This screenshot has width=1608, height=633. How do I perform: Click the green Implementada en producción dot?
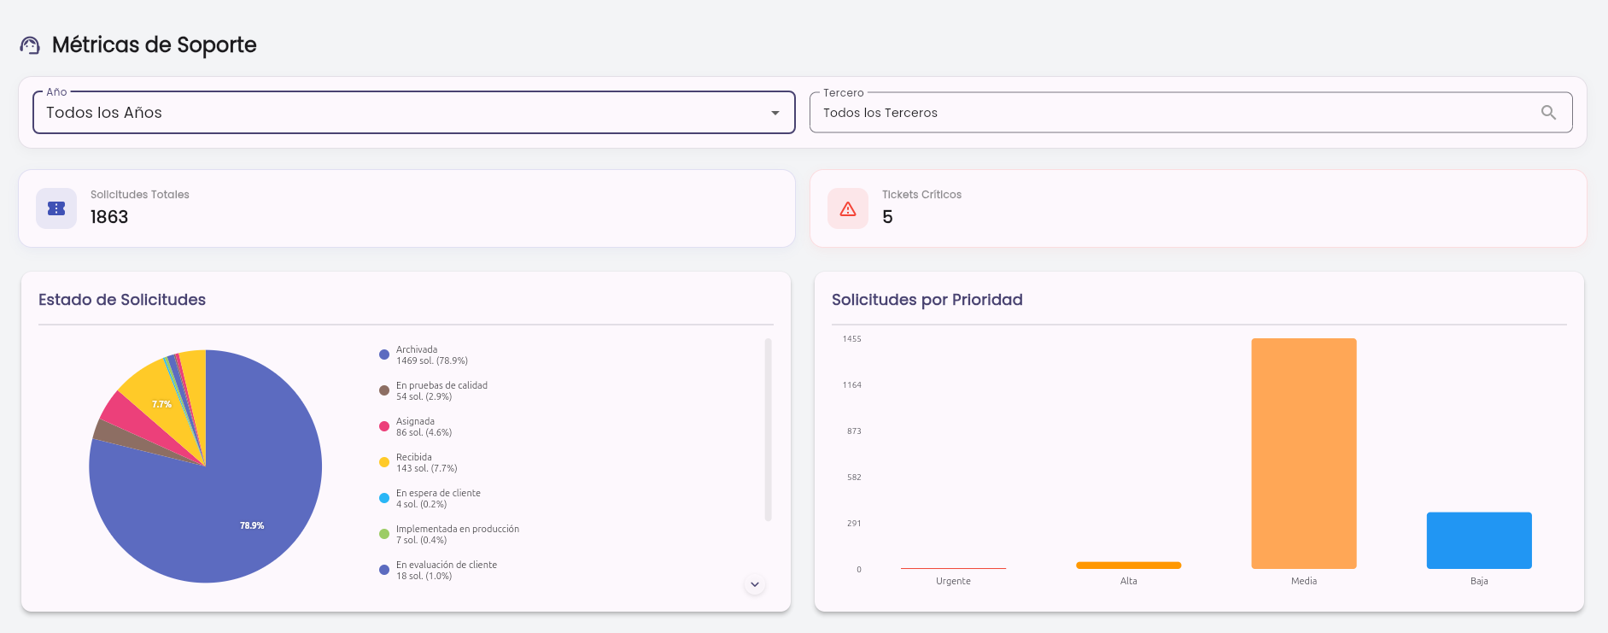click(x=384, y=534)
